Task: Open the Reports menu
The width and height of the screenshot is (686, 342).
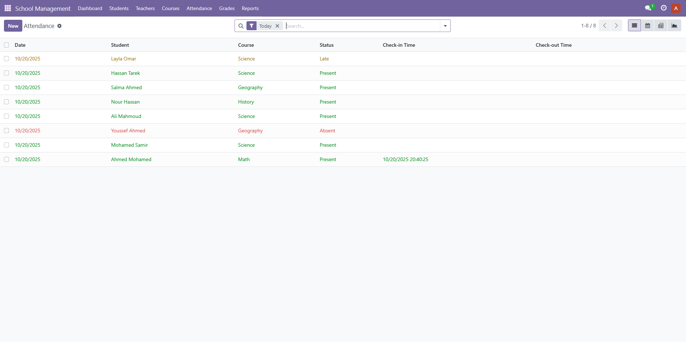Action: click(250, 8)
